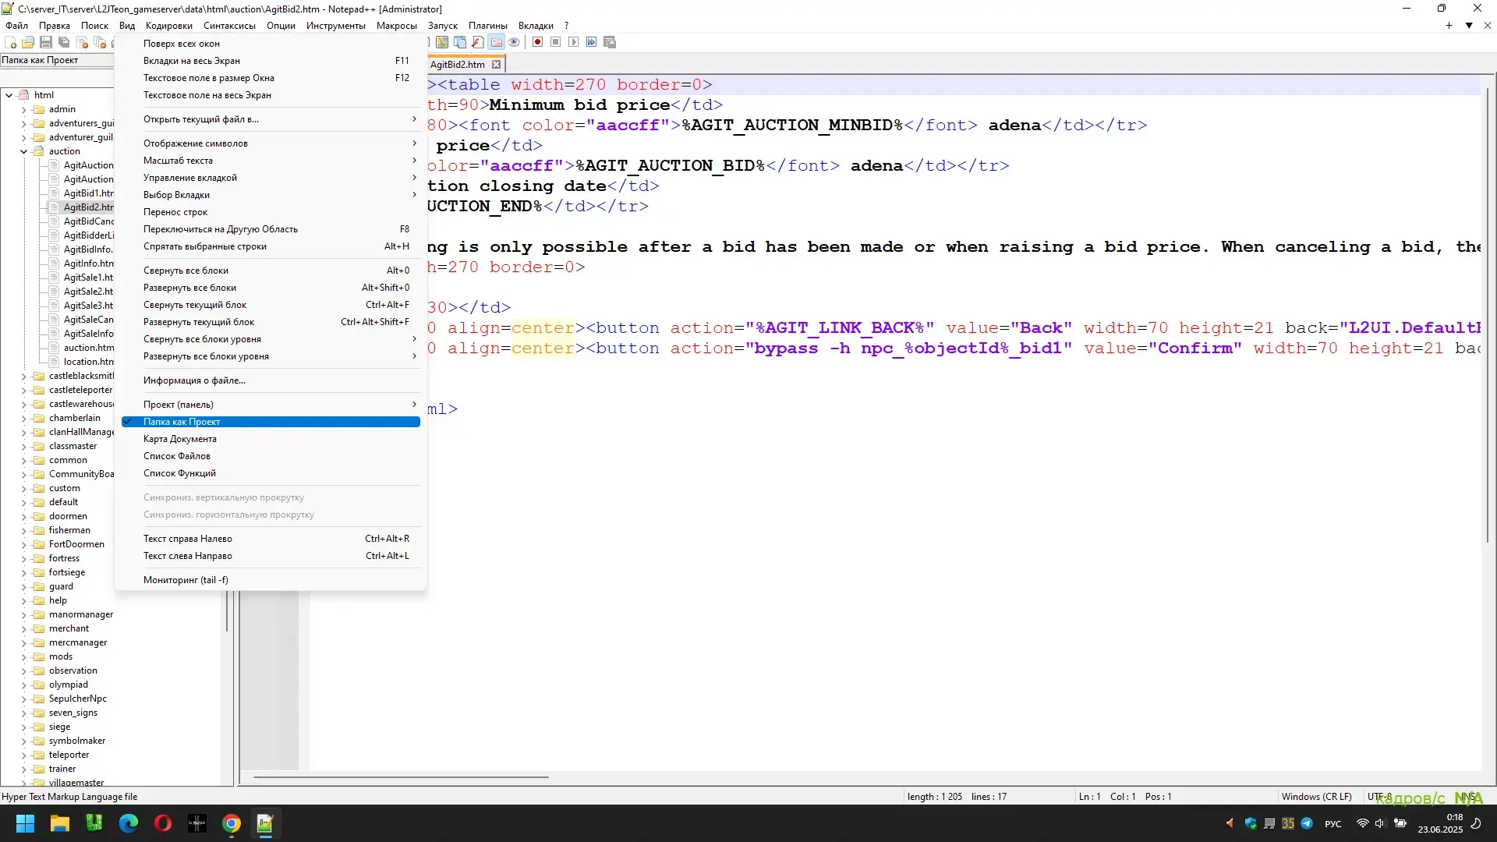Viewport: 1497px width, 842px height.
Task: Click the Save All toolbar icon
Action: 64,42
